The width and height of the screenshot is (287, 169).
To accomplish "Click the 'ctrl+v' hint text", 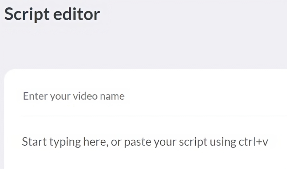I will (x=253, y=142).
